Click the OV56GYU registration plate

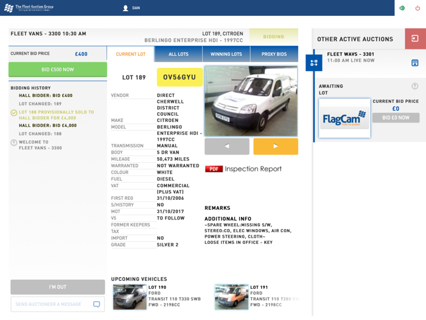click(x=180, y=77)
